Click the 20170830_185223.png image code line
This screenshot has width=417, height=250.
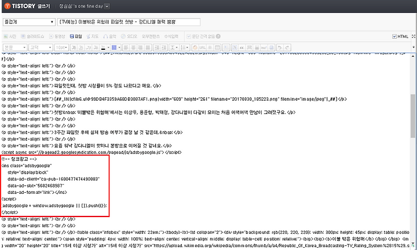pyautogui.click(x=174, y=99)
